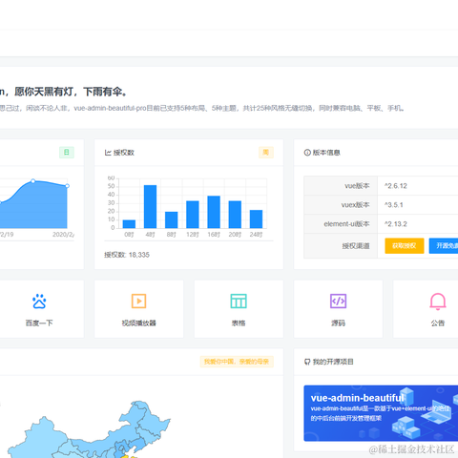This screenshot has width=458, height=458.
Task: Click the green 日 badge
Action: coord(67,153)
